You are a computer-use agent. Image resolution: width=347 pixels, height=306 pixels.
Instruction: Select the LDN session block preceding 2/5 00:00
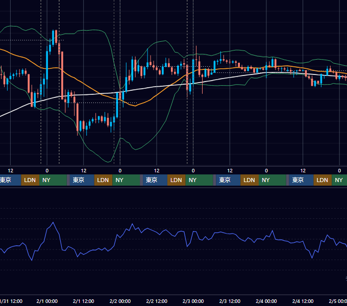click(323, 180)
